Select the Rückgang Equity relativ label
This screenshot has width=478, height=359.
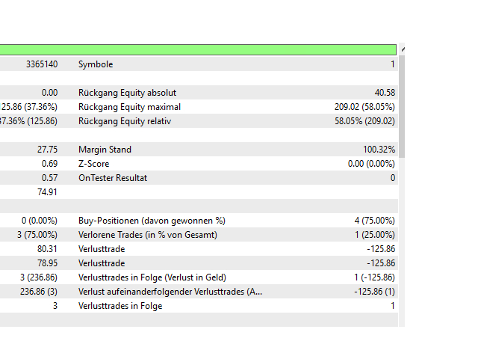coord(125,121)
